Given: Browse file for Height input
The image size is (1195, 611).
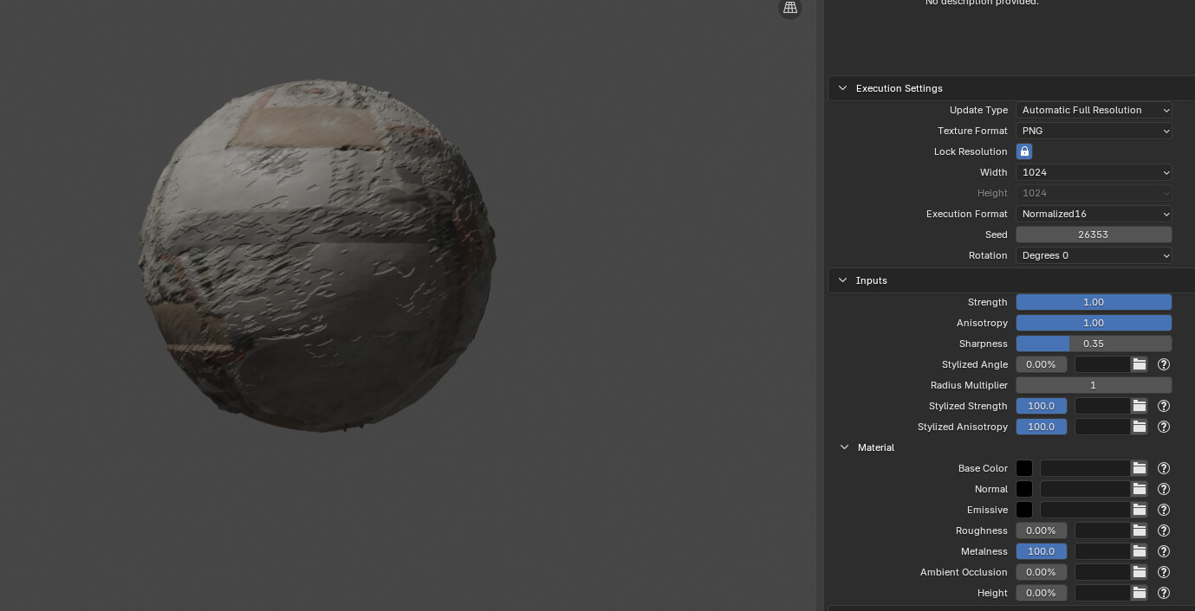Looking at the screenshot, I should pyautogui.click(x=1139, y=593).
